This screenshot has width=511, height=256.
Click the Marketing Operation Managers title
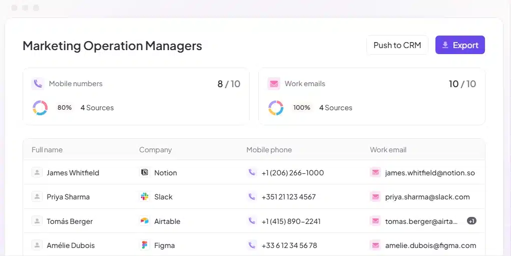[112, 46]
